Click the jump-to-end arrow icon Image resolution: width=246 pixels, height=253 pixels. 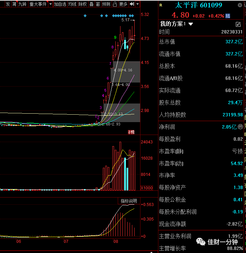[x=132, y=4]
